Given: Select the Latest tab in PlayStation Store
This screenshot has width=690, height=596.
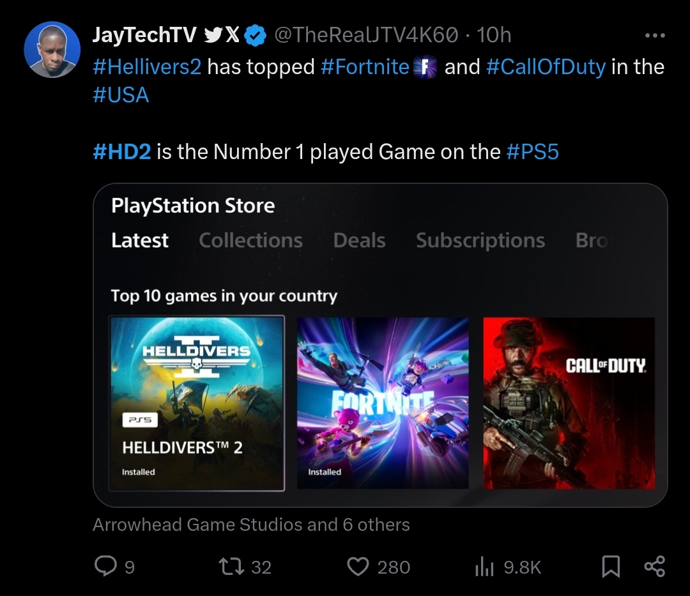Looking at the screenshot, I should 140,240.
